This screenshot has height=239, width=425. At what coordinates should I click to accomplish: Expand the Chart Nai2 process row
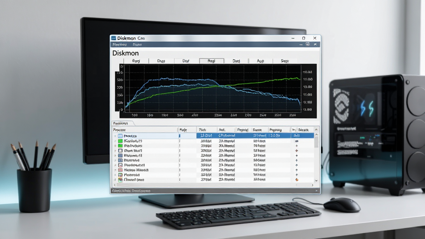tap(115, 151)
